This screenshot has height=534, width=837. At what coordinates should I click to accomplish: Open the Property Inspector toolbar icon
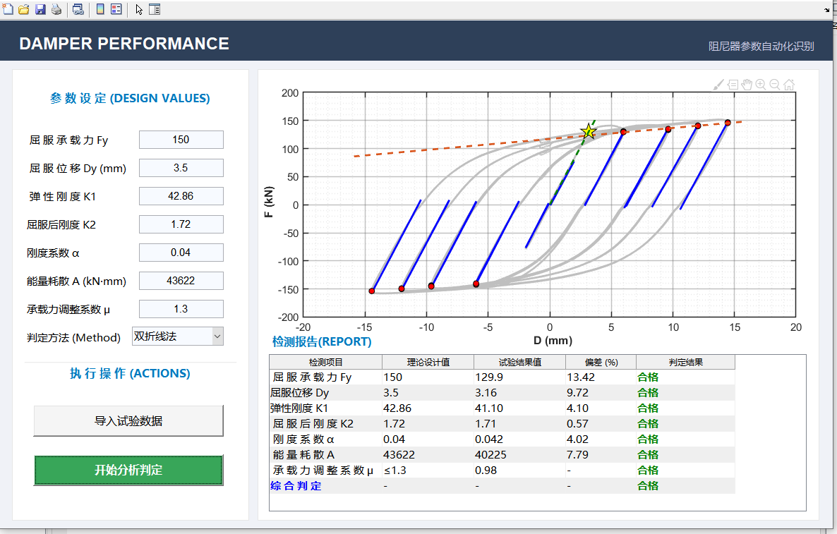(155, 9)
